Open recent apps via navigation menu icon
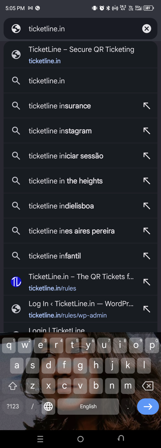This screenshot has width=161, height=448. 40,439
